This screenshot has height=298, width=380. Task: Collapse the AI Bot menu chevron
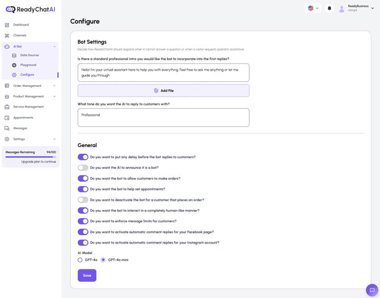[55, 46]
